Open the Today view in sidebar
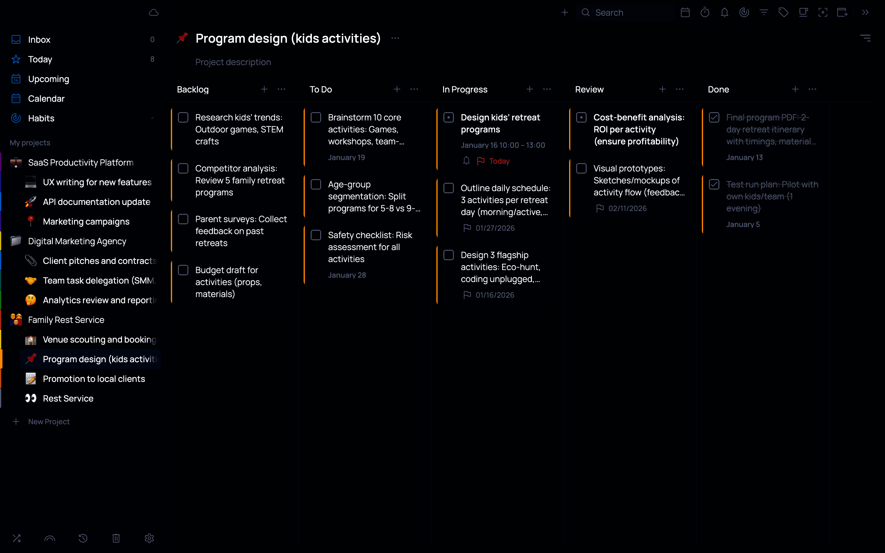885x553 pixels. (x=40, y=59)
